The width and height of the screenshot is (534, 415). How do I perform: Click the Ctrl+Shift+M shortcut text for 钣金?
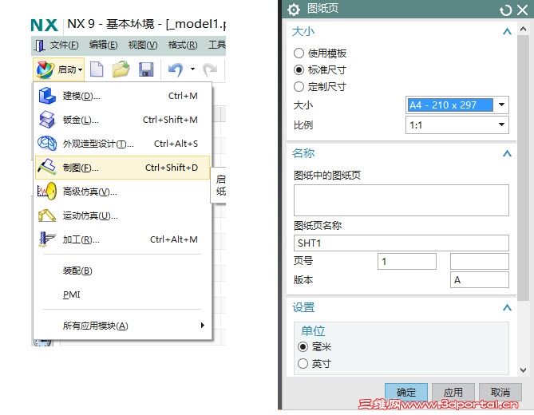[x=170, y=120]
